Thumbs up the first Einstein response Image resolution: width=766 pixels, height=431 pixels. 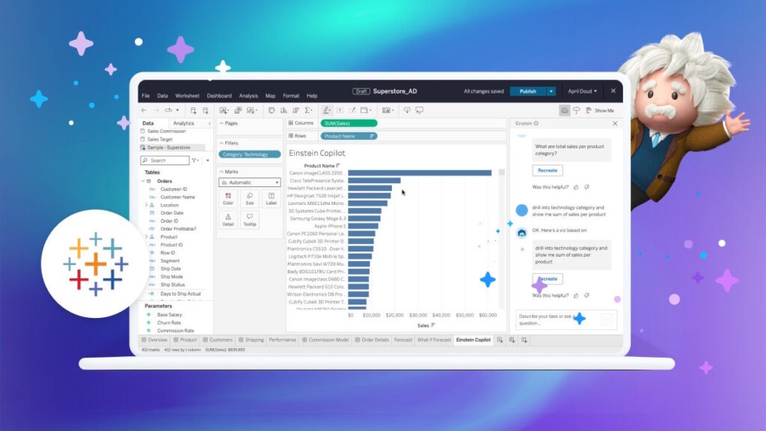(576, 187)
